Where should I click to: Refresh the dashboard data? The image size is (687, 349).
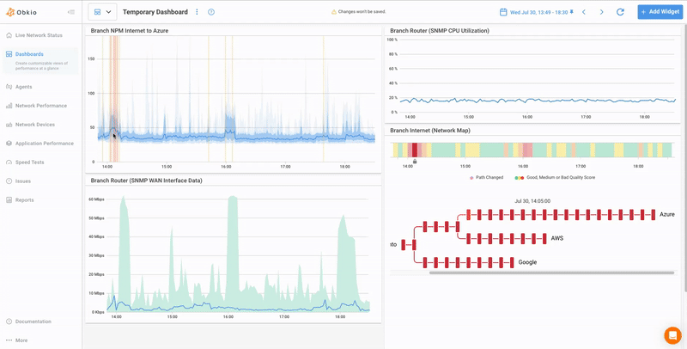point(620,12)
